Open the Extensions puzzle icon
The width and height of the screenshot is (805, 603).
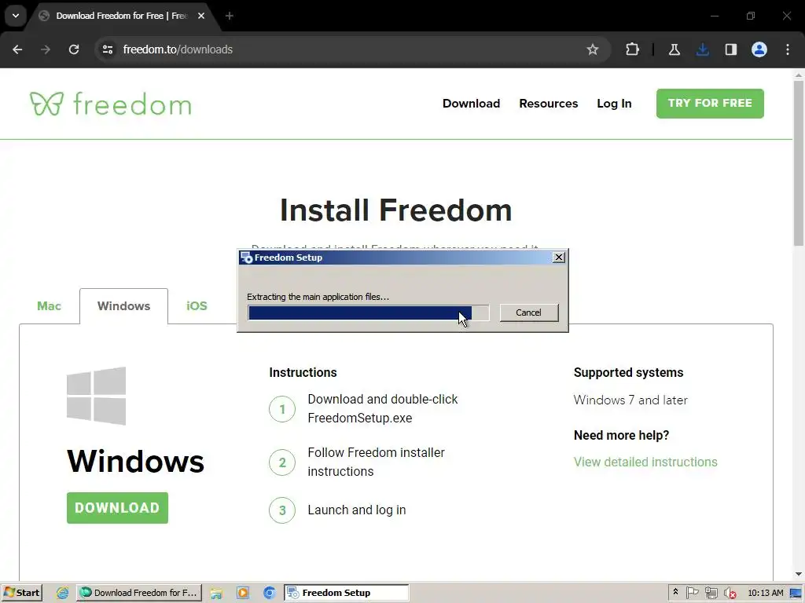tap(633, 49)
